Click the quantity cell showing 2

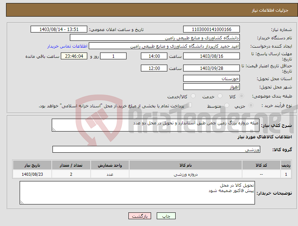click(x=71, y=174)
